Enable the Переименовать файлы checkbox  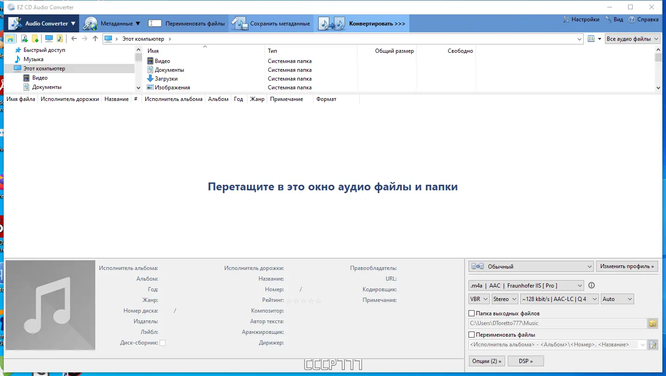[x=472, y=334]
